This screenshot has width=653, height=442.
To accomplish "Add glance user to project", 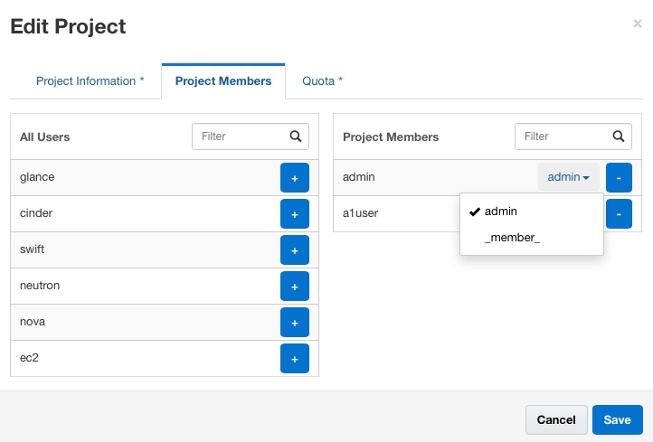I will click(x=295, y=177).
